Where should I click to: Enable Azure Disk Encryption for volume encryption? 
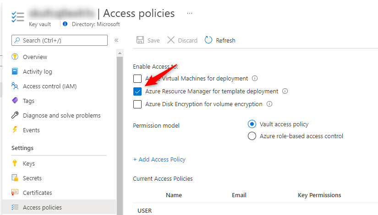click(x=137, y=104)
